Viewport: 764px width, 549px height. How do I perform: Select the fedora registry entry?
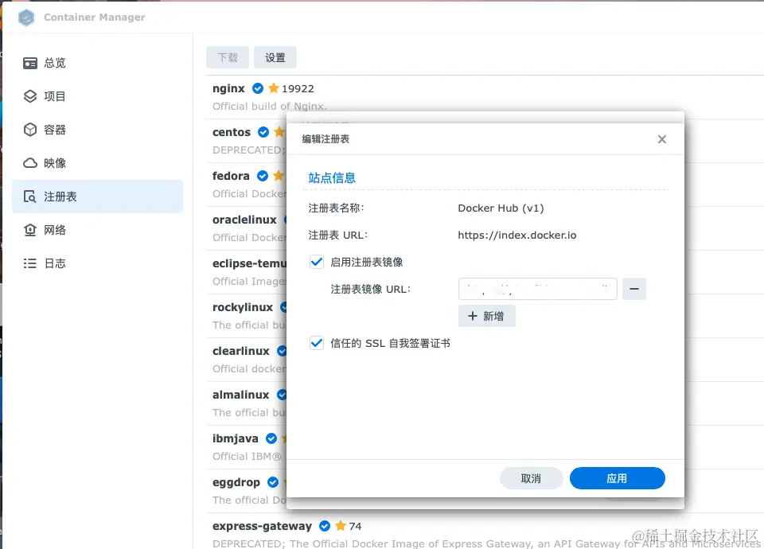(246, 185)
